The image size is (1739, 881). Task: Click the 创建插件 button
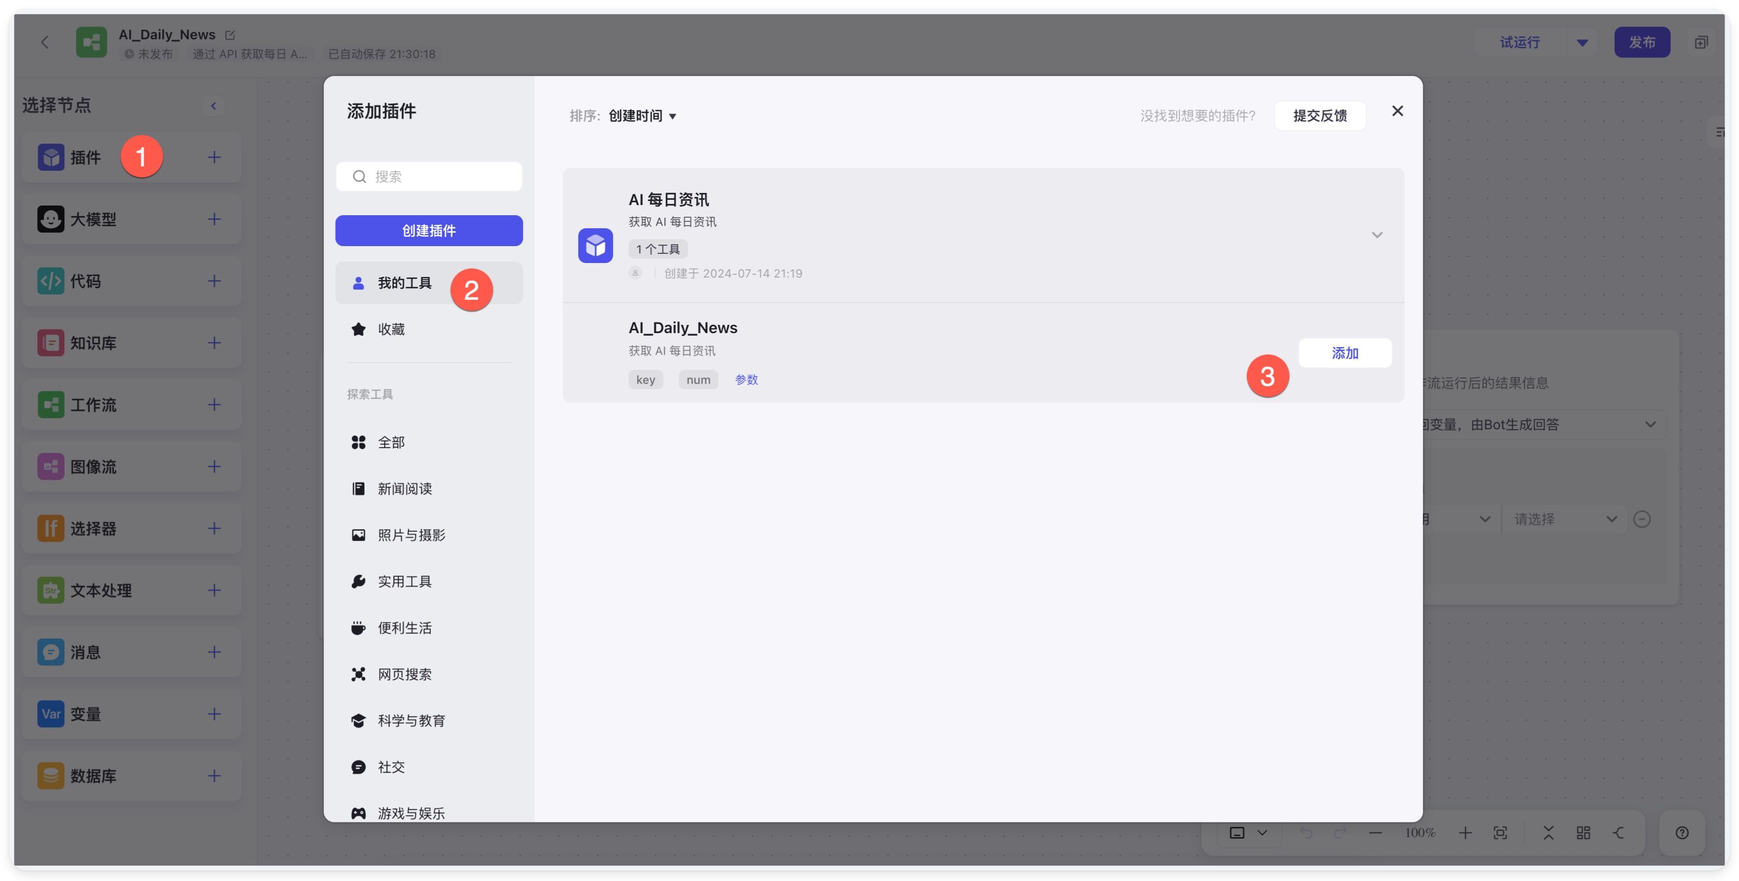pos(429,231)
